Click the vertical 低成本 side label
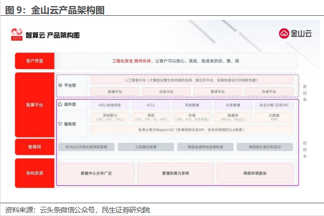Viewport: 324px width, 216px height. pyautogui.click(x=305, y=150)
